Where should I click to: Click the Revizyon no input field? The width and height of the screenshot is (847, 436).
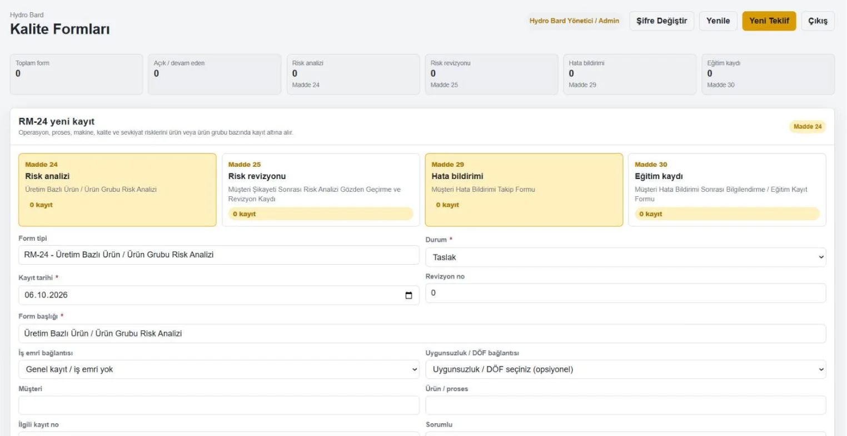[x=626, y=293]
